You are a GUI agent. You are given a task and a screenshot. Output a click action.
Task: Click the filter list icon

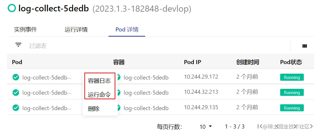[x=18, y=45]
